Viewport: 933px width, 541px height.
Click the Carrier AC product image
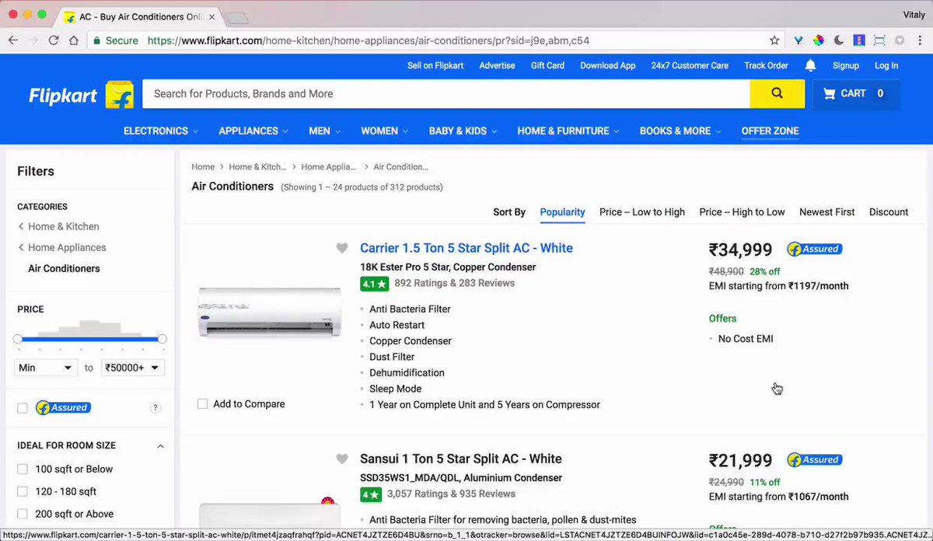click(x=269, y=312)
